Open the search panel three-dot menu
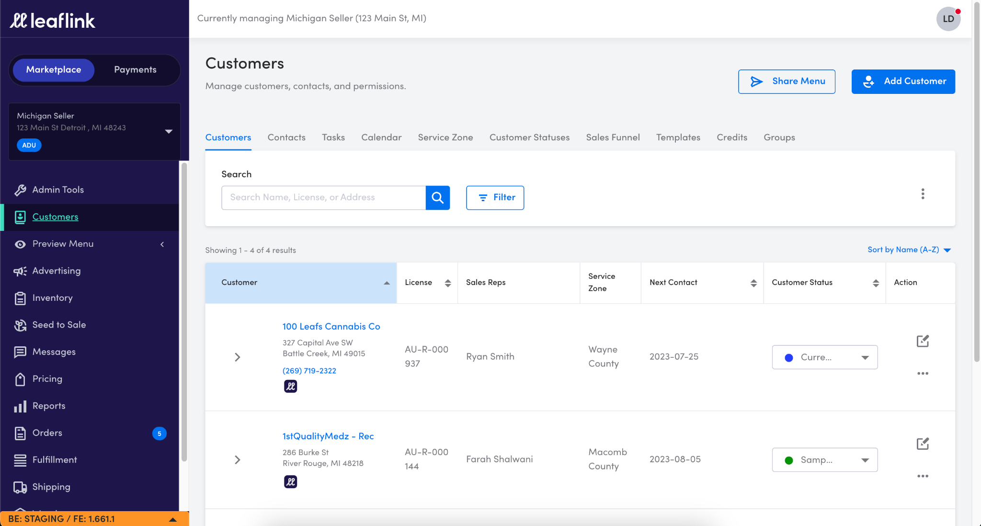Screen dimensions: 981x526 coord(923,194)
